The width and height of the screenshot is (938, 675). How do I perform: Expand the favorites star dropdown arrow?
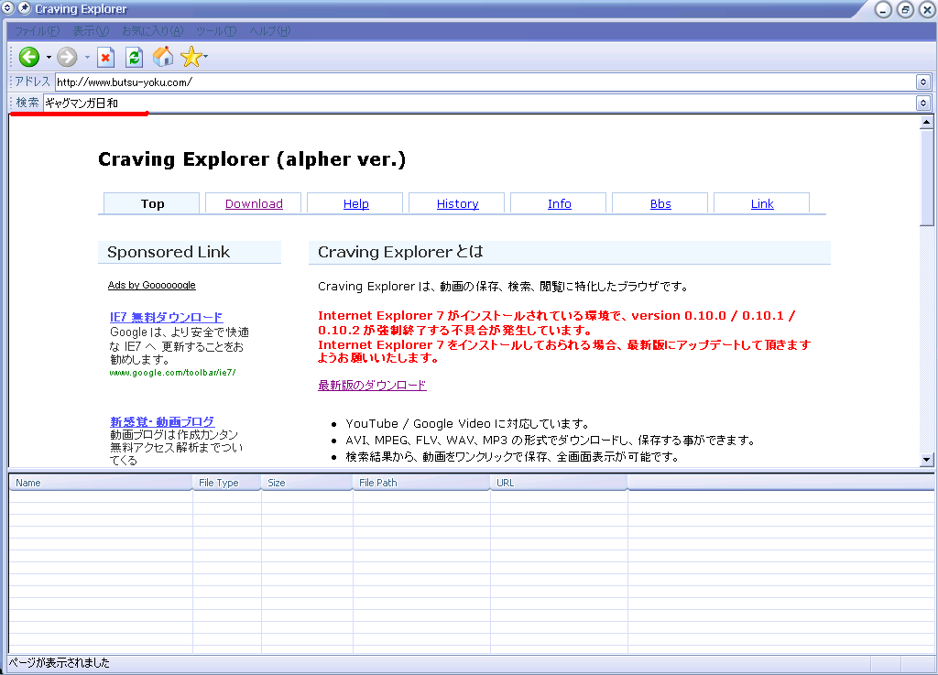tap(206, 57)
